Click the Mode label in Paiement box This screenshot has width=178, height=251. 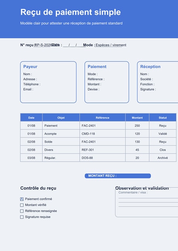pyautogui.click(x=93, y=74)
